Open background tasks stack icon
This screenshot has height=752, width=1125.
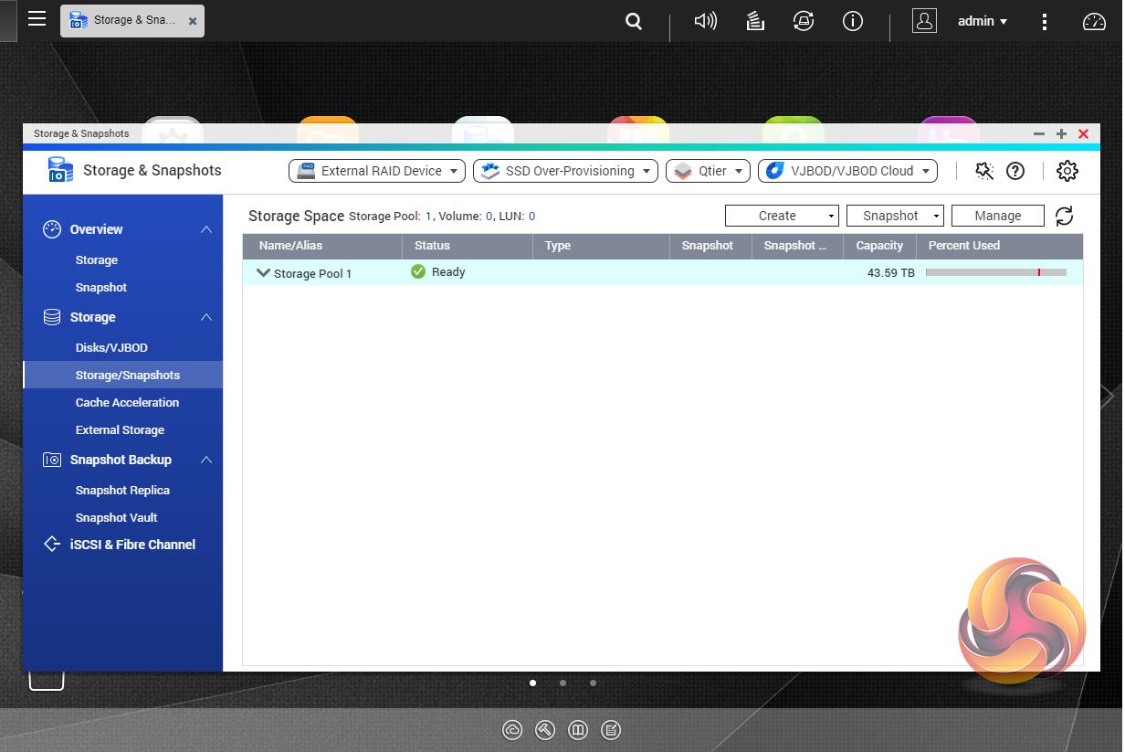coord(755,21)
